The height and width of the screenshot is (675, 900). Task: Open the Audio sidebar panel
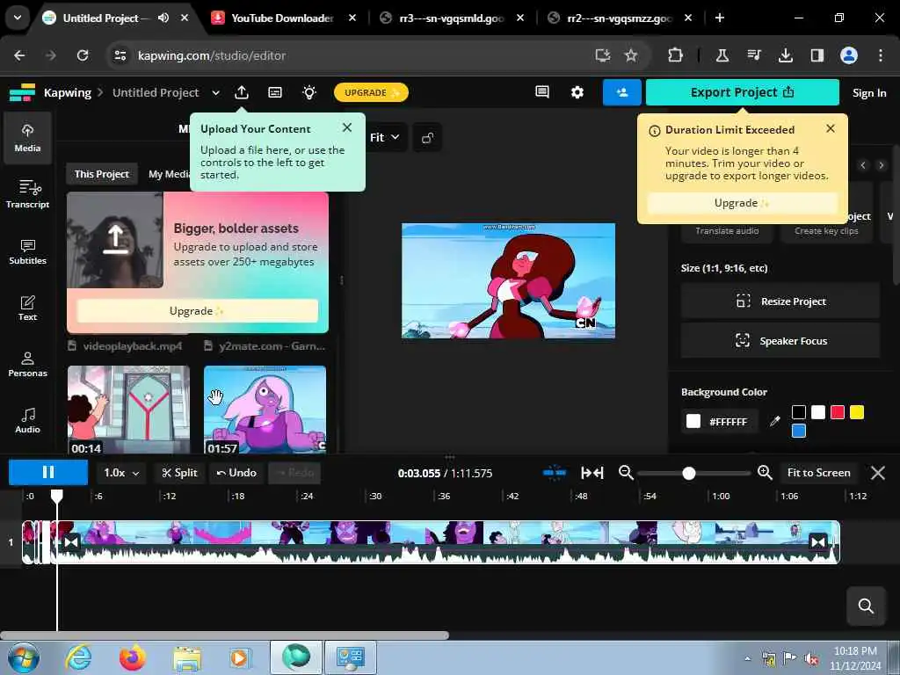(27, 420)
